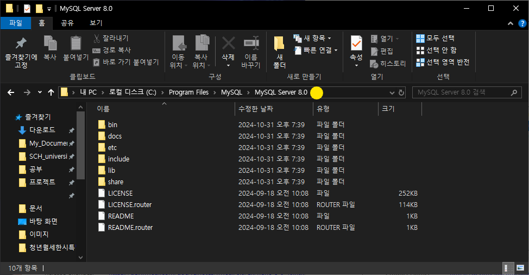Open Copy to (복사 위치) menu

tap(201, 52)
